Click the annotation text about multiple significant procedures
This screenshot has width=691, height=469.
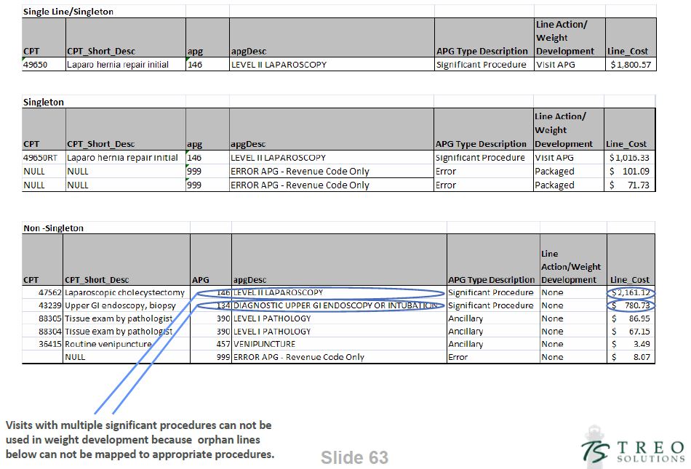pos(140,439)
